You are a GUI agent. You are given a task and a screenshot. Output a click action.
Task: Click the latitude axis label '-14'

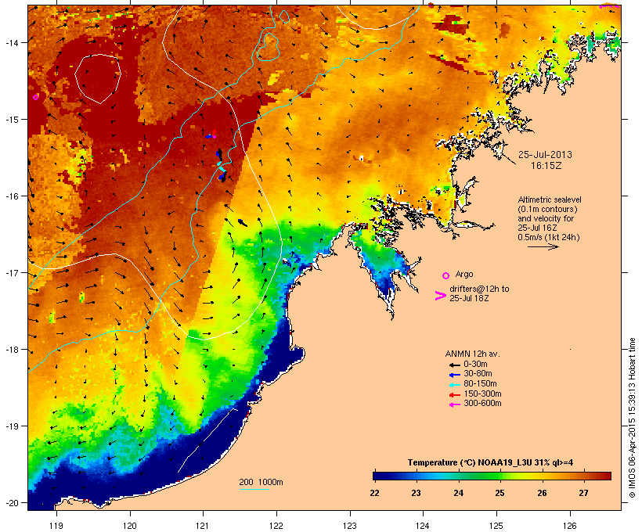[x=11, y=43]
